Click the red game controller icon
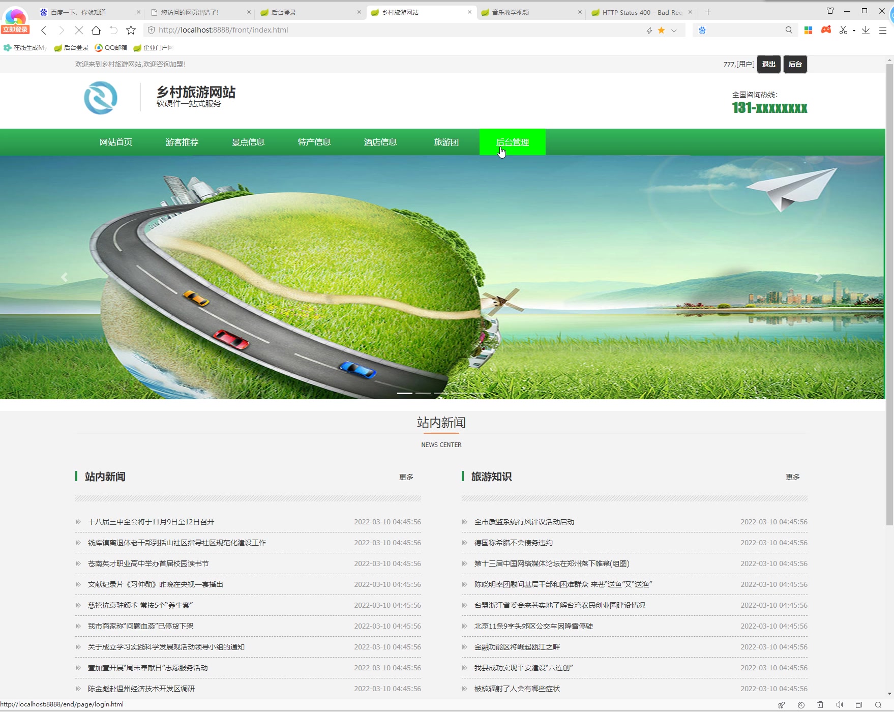The width and height of the screenshot is (894, 712). point(826,30)
